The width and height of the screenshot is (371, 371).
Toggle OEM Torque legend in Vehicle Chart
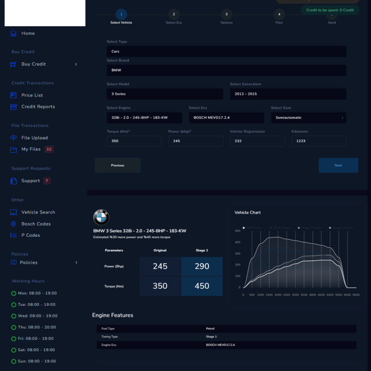[x=280, y=228]
